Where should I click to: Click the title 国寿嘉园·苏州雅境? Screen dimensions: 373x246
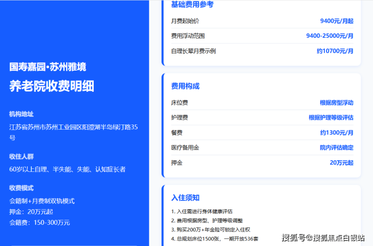coord(47,67)
